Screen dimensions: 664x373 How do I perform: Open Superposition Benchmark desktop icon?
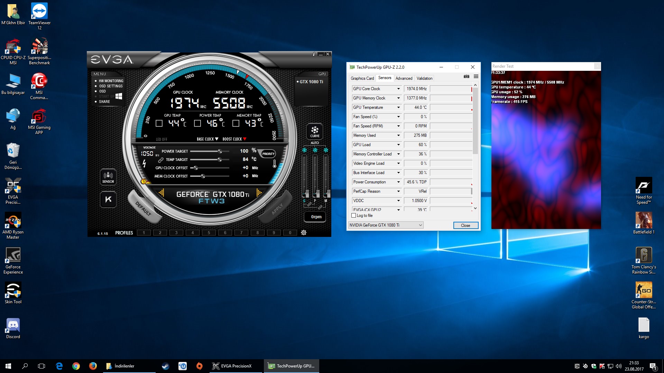pyautogui.click(x=39, y=52)
